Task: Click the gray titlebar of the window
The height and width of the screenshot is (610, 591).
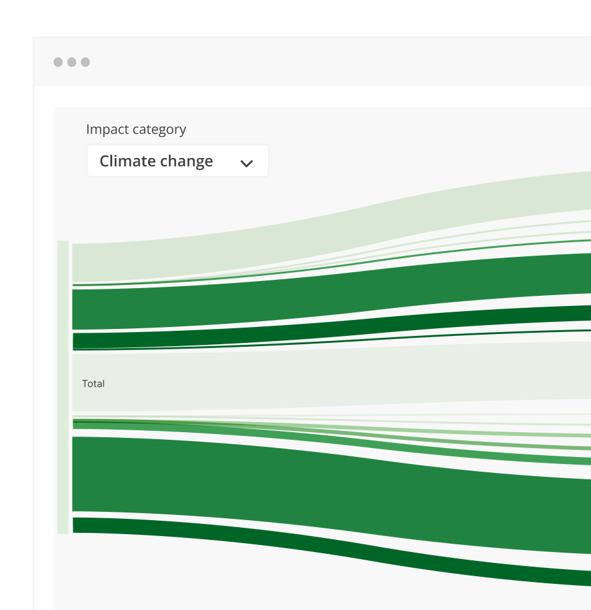Action: tap(319, 62)
